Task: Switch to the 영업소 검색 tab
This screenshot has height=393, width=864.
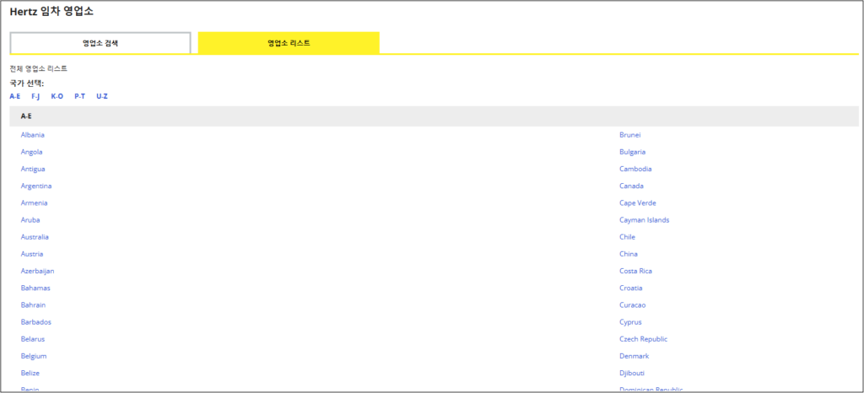Action: [100, 43]
